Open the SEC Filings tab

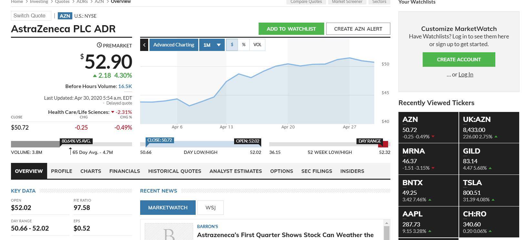point(317,171)
